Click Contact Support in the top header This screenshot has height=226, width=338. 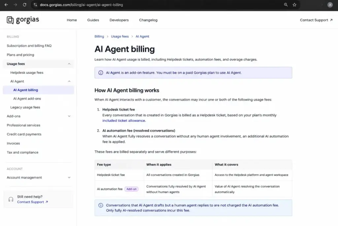point(316,20)
